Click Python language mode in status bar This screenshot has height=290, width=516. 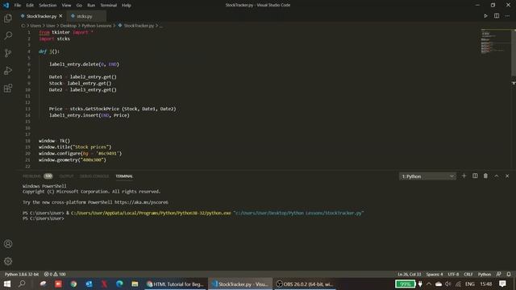[485, 274]
